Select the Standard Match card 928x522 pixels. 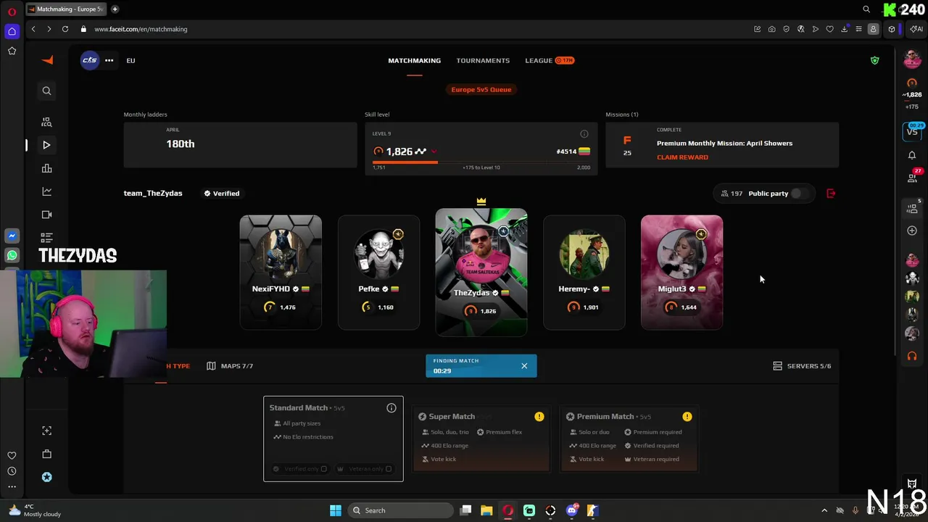pos(333,439)
